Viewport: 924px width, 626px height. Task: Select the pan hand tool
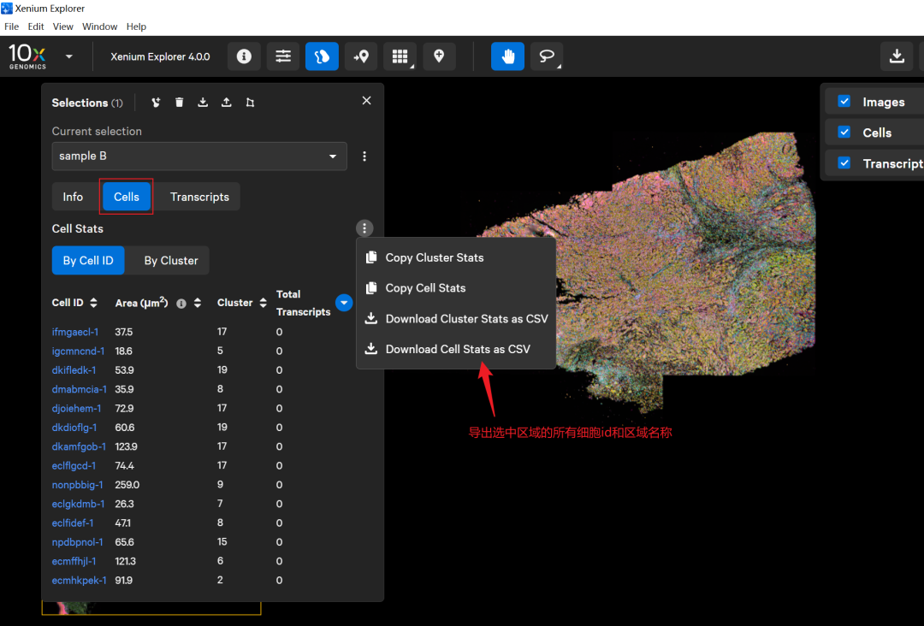point(507,56)
